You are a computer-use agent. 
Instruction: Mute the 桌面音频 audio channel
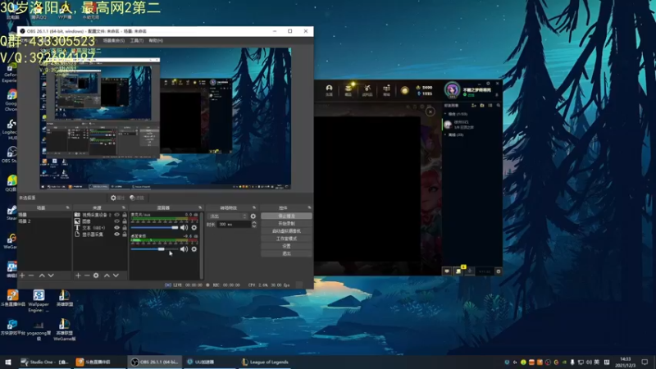(x=184, y=249)
